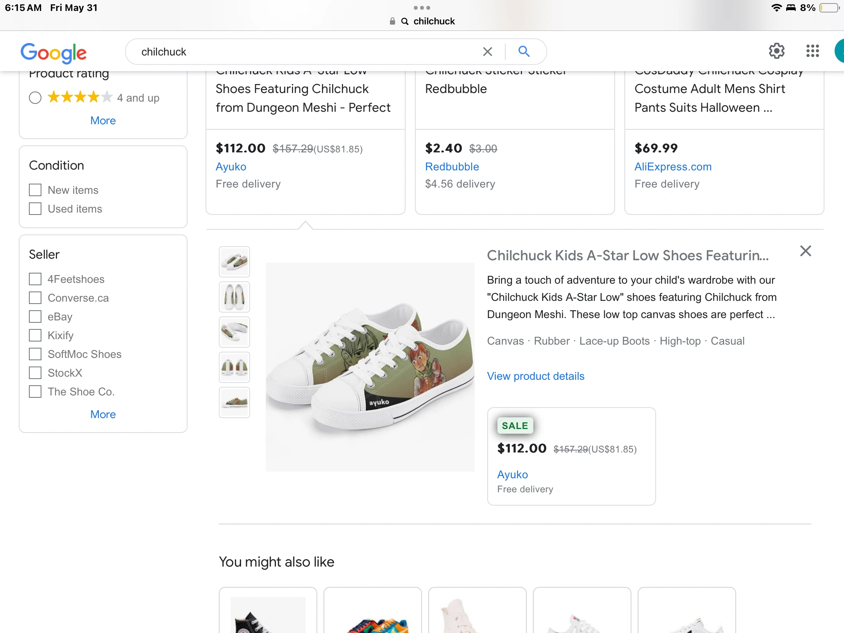Tap the three-dot multitasking menu

tap(422, 8)
